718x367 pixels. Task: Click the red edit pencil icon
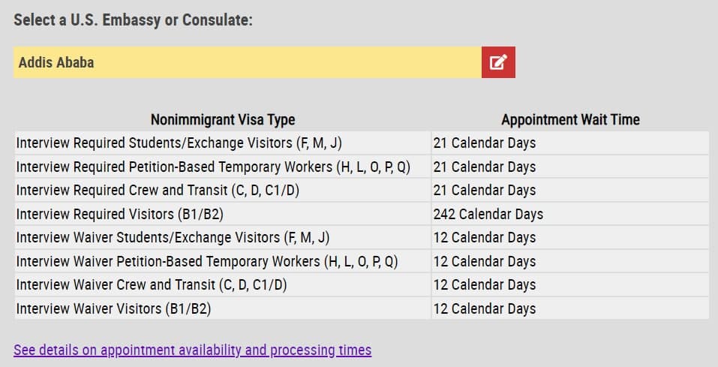point(498,62)
